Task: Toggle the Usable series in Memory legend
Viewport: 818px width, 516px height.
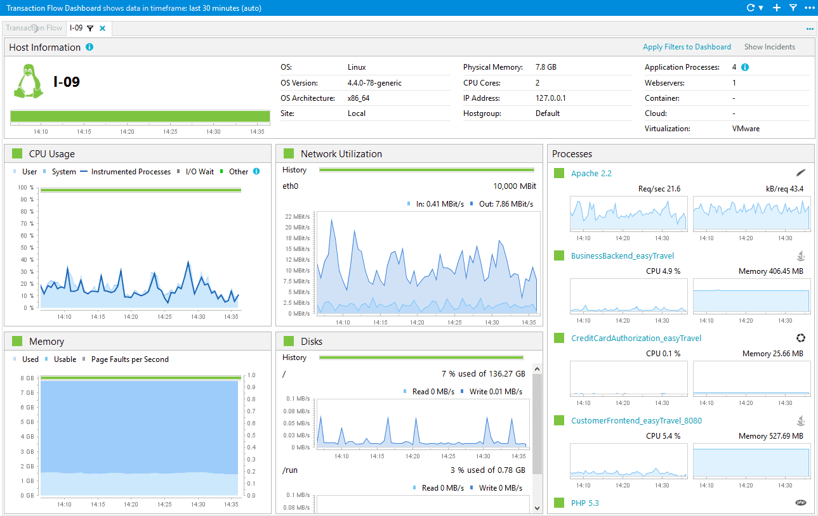Action: 60,359
